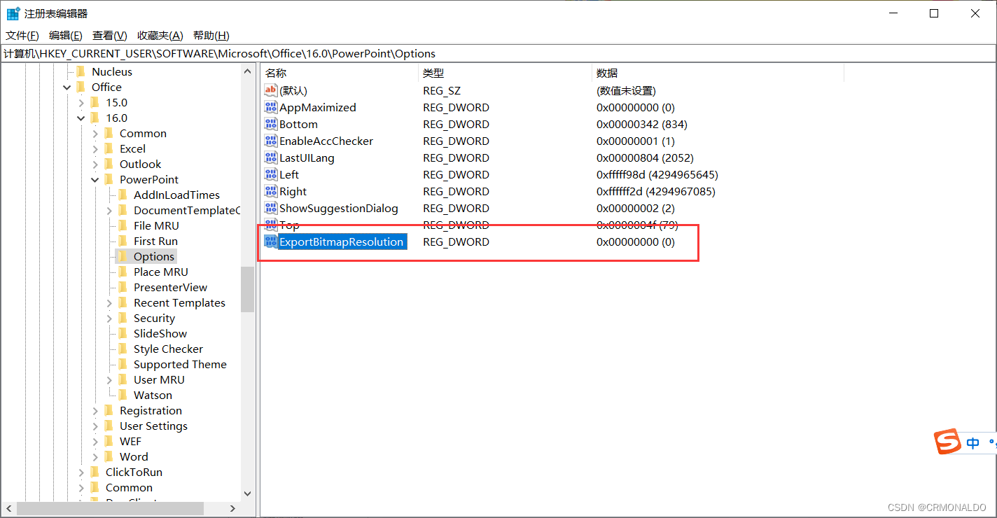Click the tree vertical scrollbar thumb
The image size is (997, 518).
coord(247,289)
